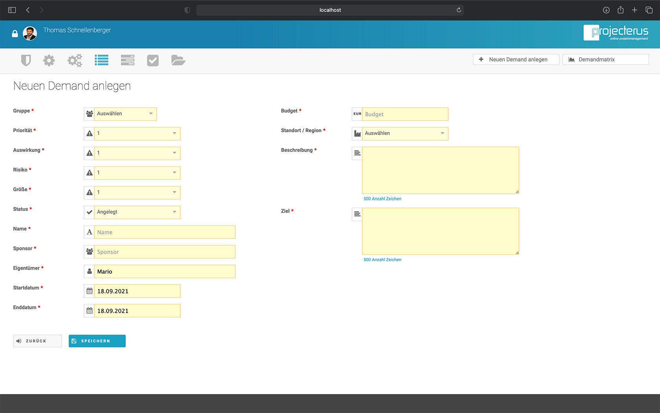660x413 pixels.
Task: Click inside the Budget input field
Action: [405, 114]
